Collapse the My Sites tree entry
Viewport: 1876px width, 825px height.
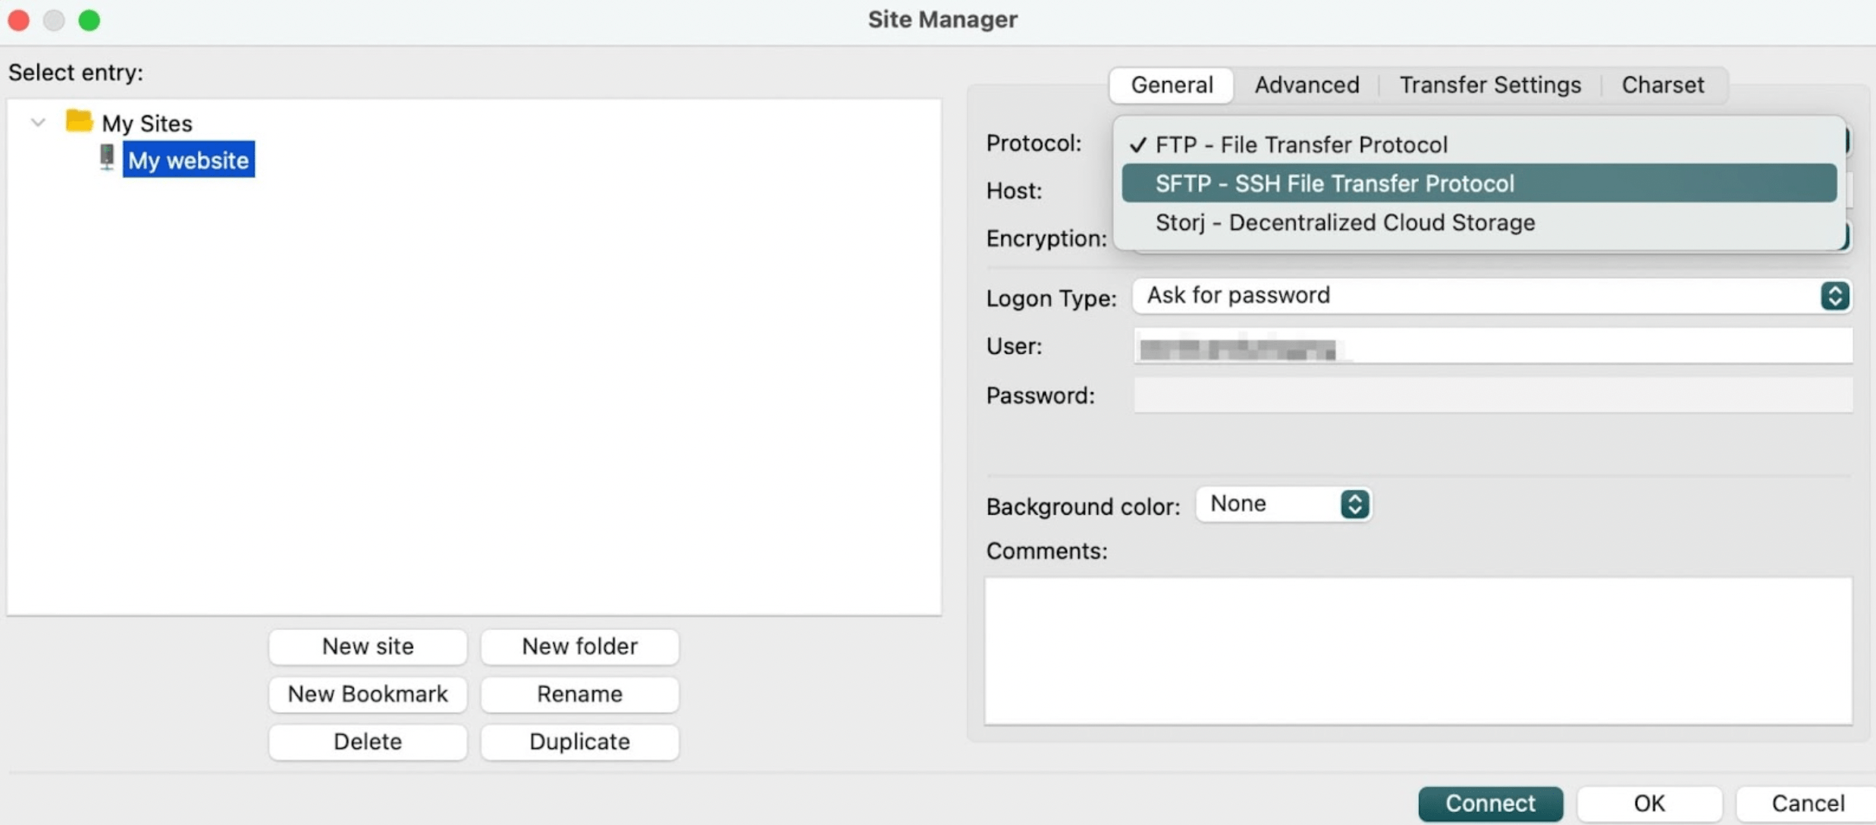point(36,121)
